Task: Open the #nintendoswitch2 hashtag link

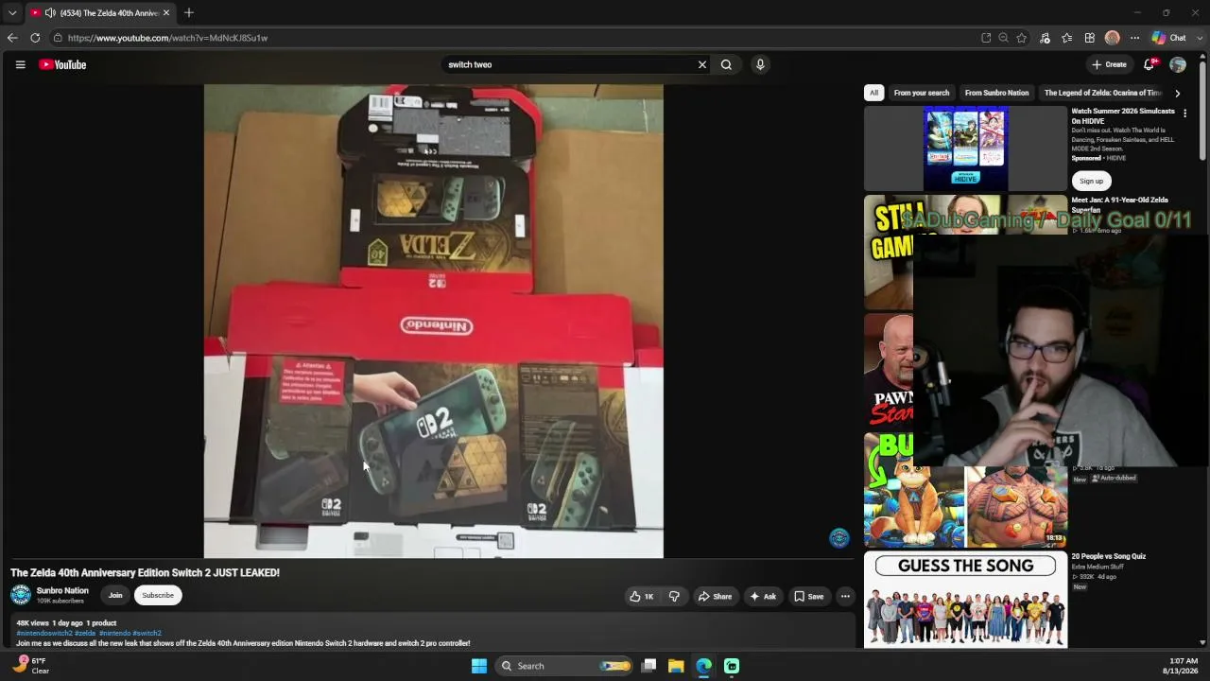Action: click(x=43, y=633)
